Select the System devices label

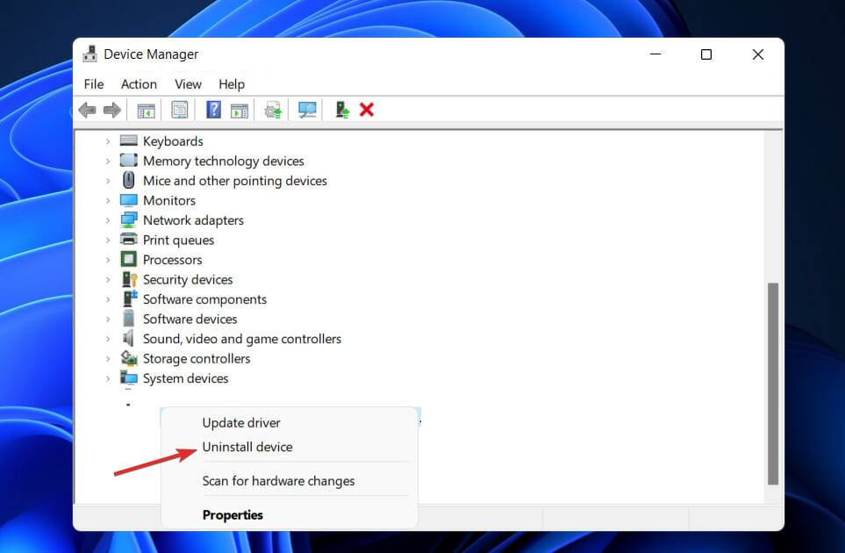185,378
